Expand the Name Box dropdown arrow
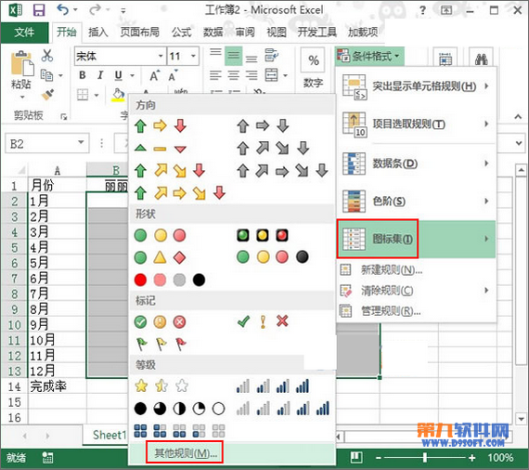Viewport: 529px width, 470px height. pyautogui.click(x=81, y=142)
